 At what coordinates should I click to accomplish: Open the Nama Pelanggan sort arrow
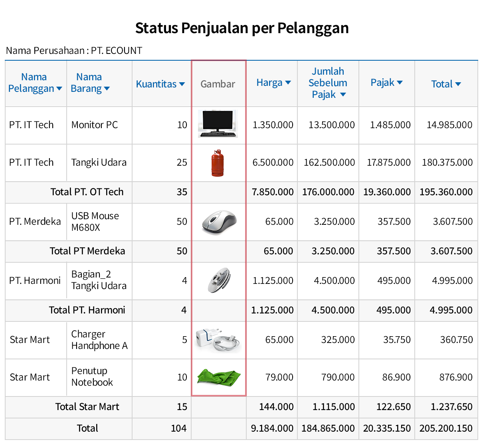59,89
